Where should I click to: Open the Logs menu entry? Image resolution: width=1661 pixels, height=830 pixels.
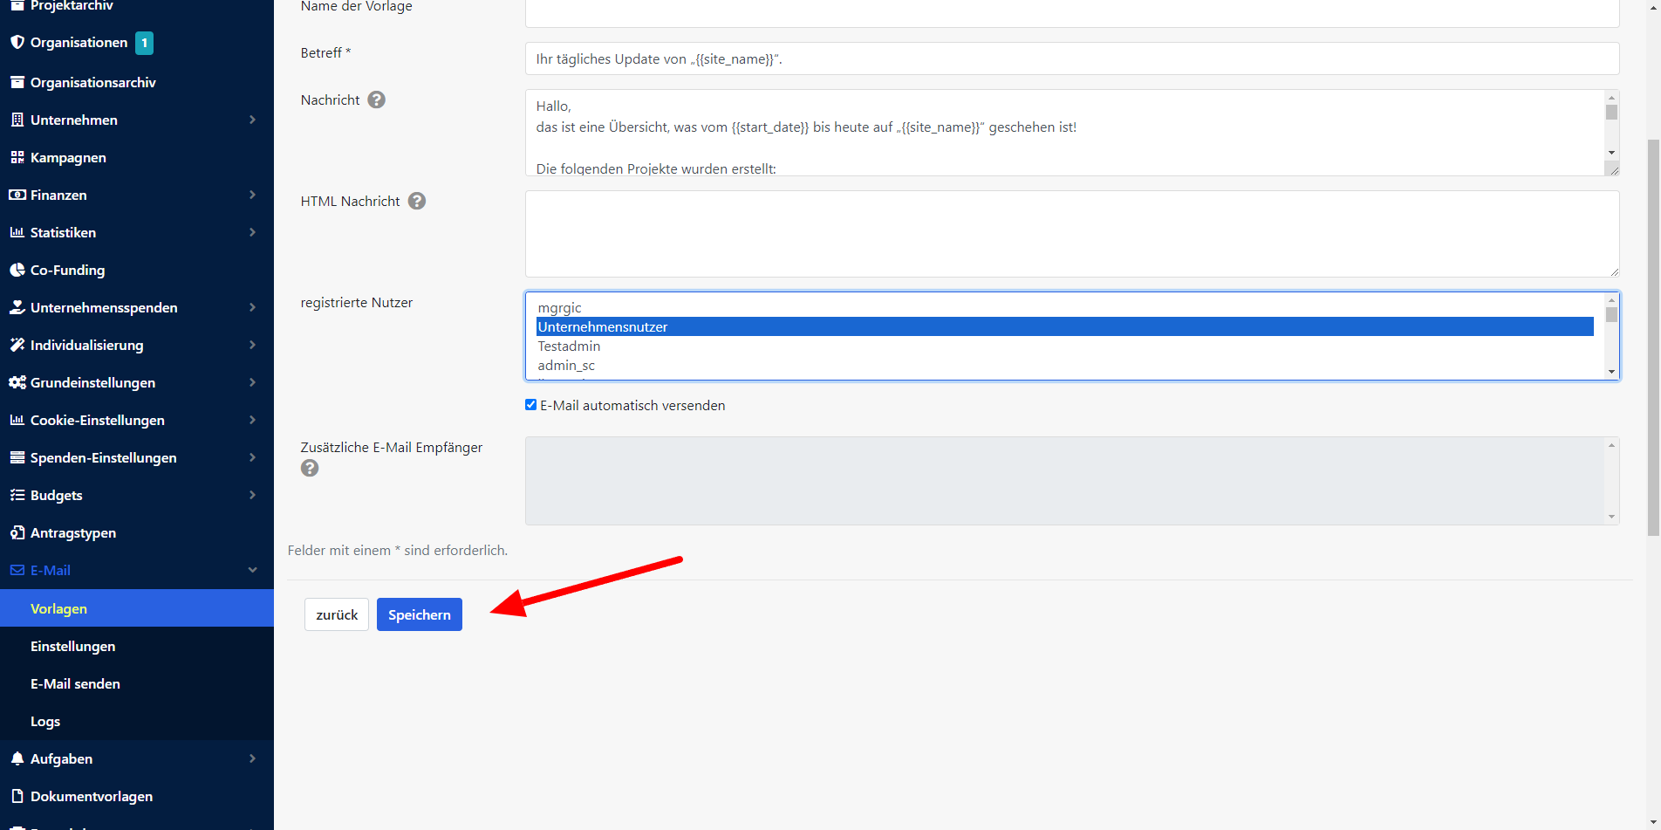(x=45, y=722)
